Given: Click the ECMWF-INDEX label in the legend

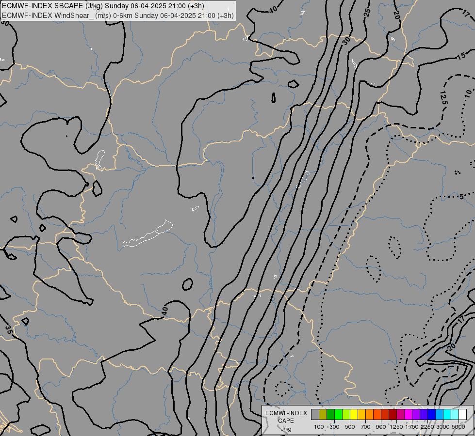Looking at the screenshot, I should pos(286,413).
